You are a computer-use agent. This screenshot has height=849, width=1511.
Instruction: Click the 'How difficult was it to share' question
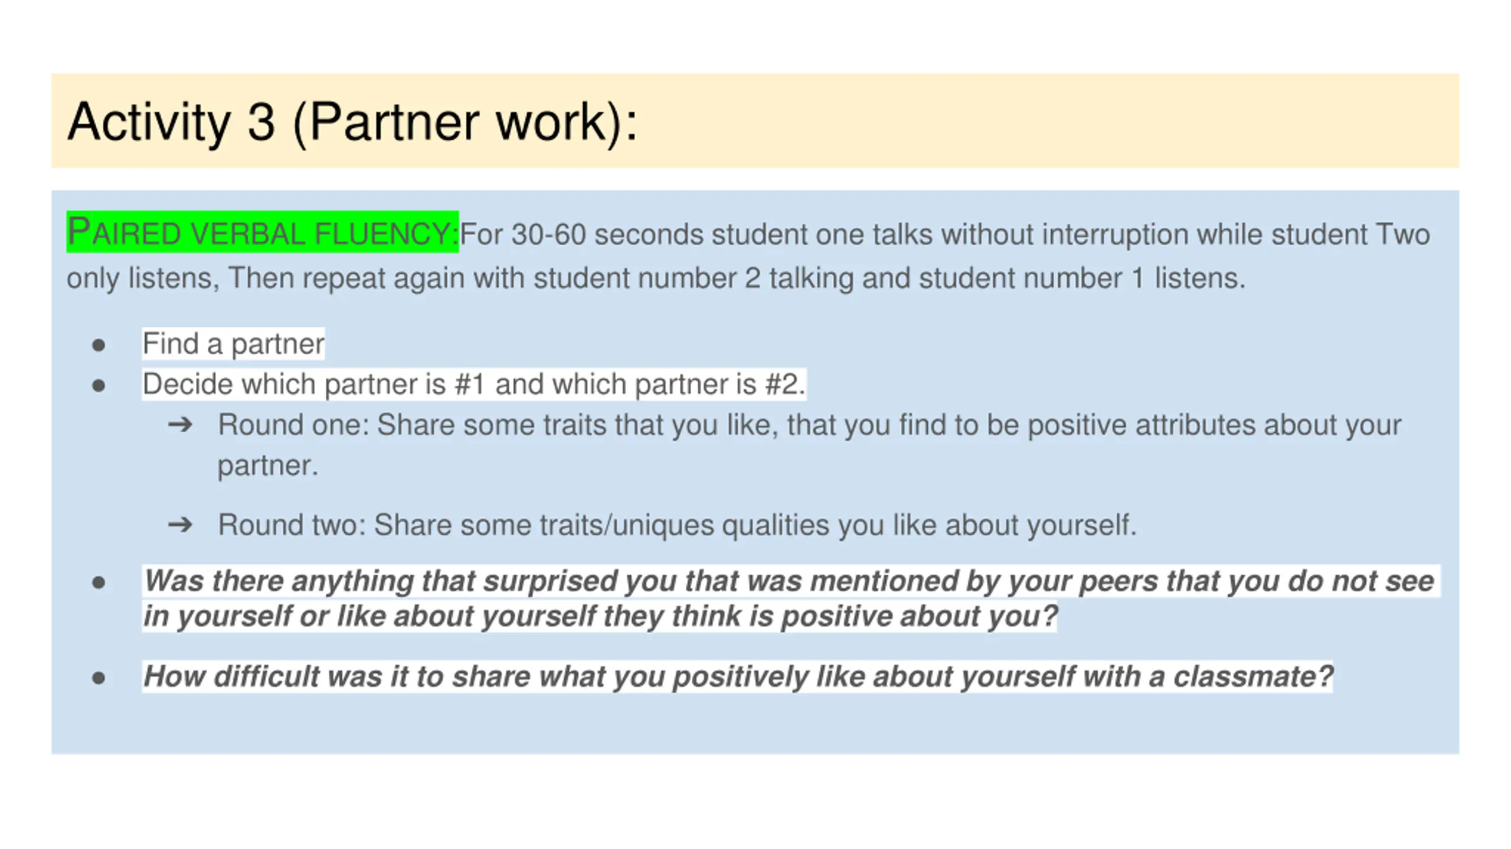(738, 676)
